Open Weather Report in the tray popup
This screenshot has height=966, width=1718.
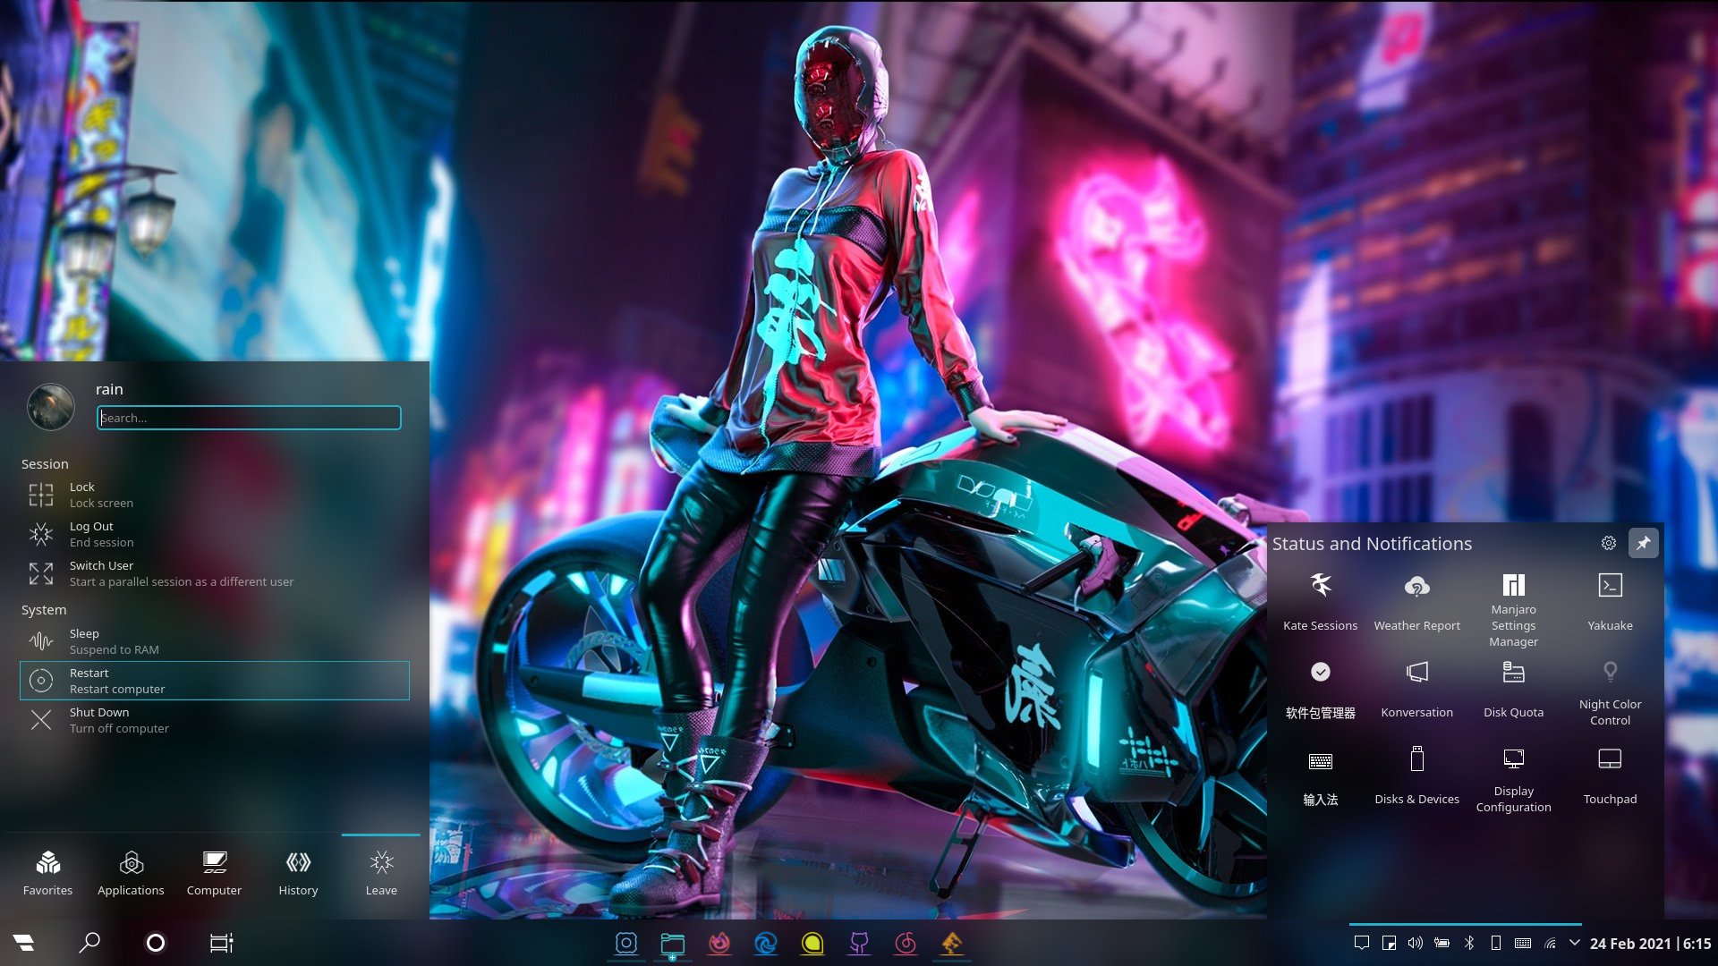pos(1417,602)
